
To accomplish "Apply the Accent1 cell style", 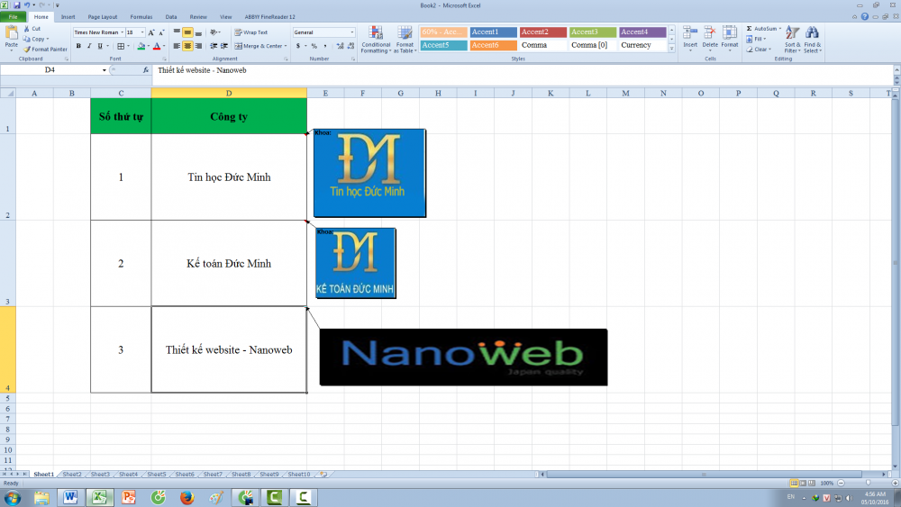I will [x=493, y=32].
